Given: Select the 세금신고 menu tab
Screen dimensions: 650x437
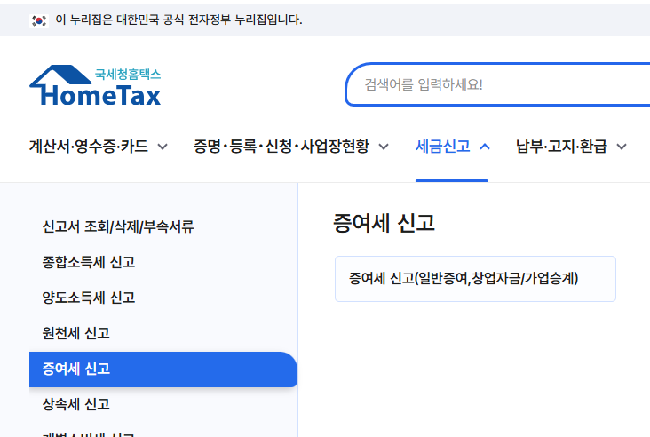Looking at the screenshot, I should (x=443, y=147).
